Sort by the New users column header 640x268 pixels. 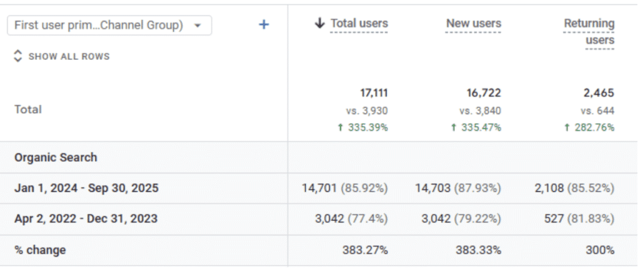(x=473, y=24)
